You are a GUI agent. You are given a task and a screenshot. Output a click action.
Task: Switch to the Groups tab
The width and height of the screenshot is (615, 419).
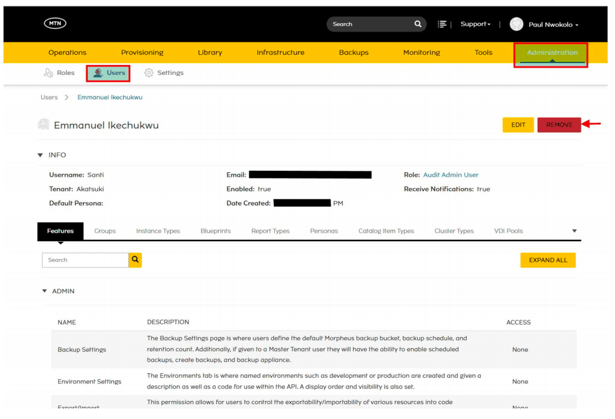coord(104,231)
